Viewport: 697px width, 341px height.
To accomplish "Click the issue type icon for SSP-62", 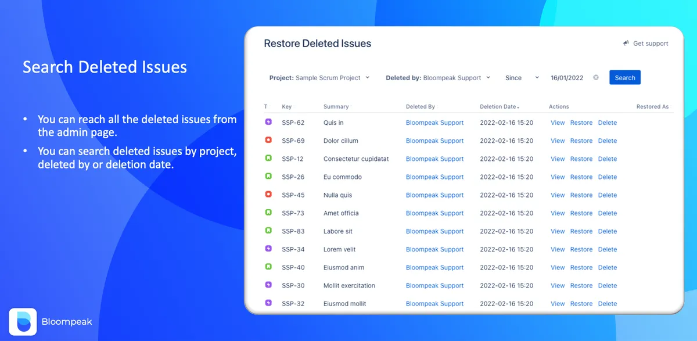I will 268,122.
